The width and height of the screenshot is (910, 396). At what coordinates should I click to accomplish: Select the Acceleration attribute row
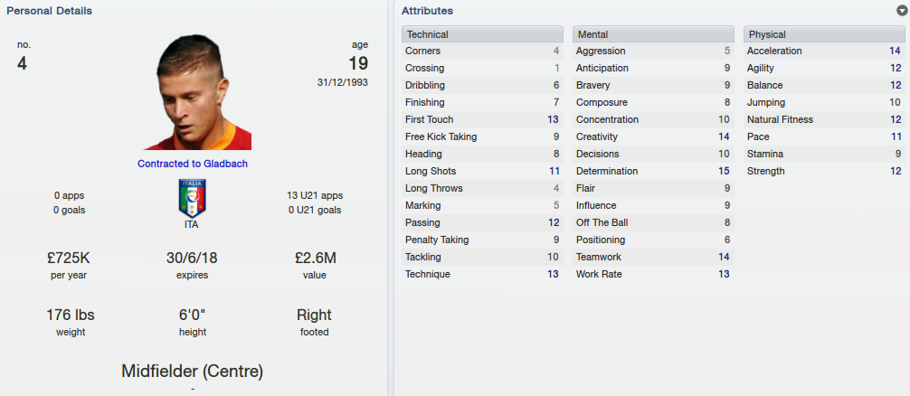click(824, 51)
